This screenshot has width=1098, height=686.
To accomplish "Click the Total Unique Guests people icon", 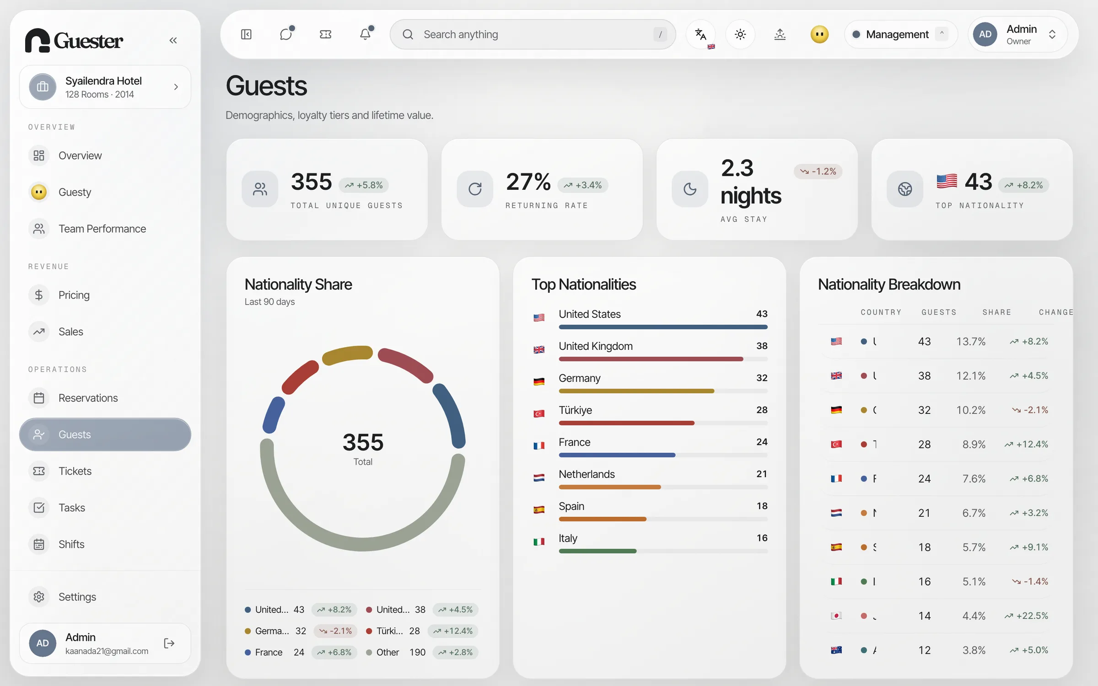I will [x=260, y=189].
